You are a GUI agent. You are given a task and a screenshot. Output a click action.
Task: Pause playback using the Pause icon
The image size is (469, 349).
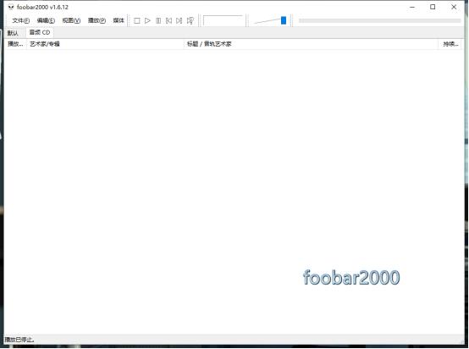coord(158,20)
